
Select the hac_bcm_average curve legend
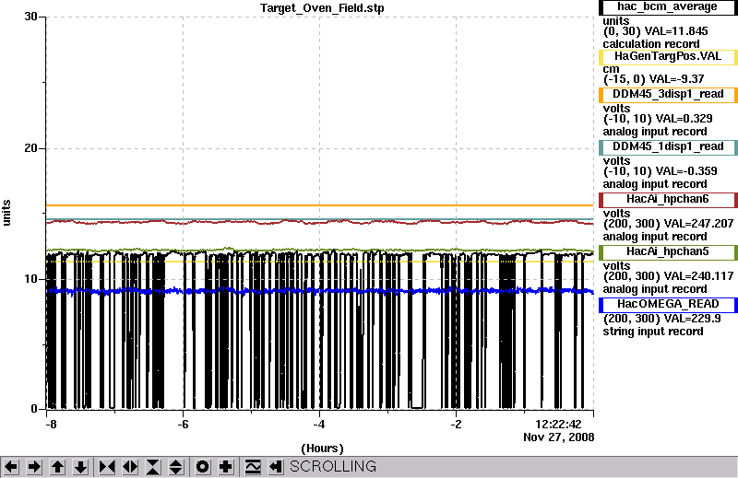tap(668, 7)
